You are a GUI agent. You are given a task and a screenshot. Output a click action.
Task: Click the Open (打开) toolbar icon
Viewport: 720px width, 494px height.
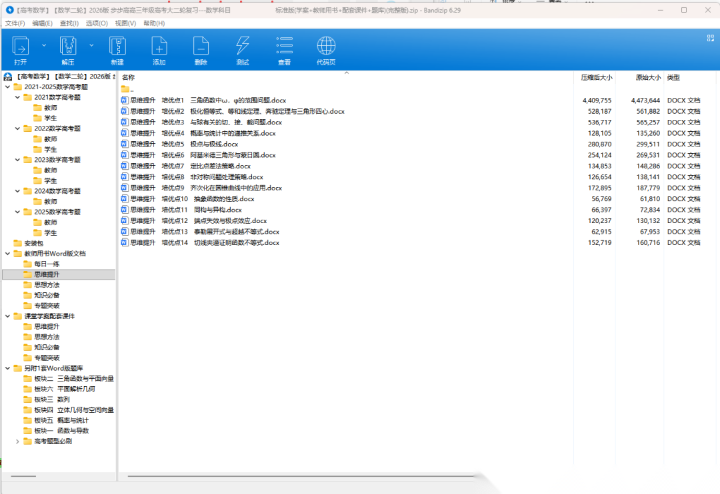[21, 46]
